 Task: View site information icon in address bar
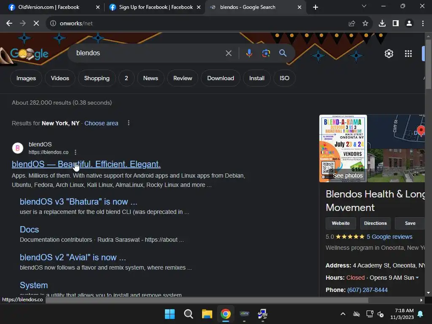pos(53,24)
